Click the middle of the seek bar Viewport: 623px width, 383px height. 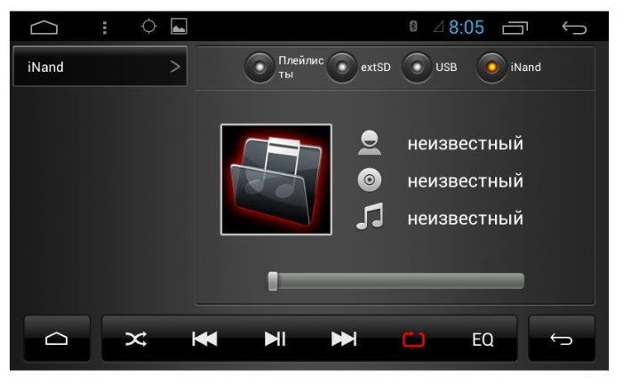click(395, 281)
